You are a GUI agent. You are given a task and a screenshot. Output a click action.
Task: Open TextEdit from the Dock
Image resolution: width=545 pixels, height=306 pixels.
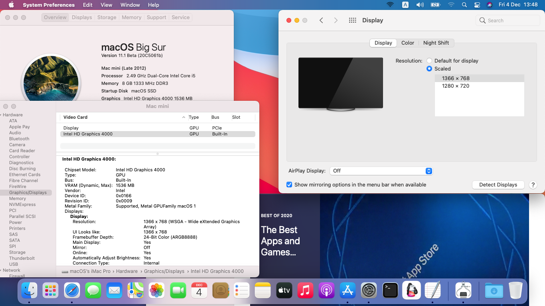point(433,290)
